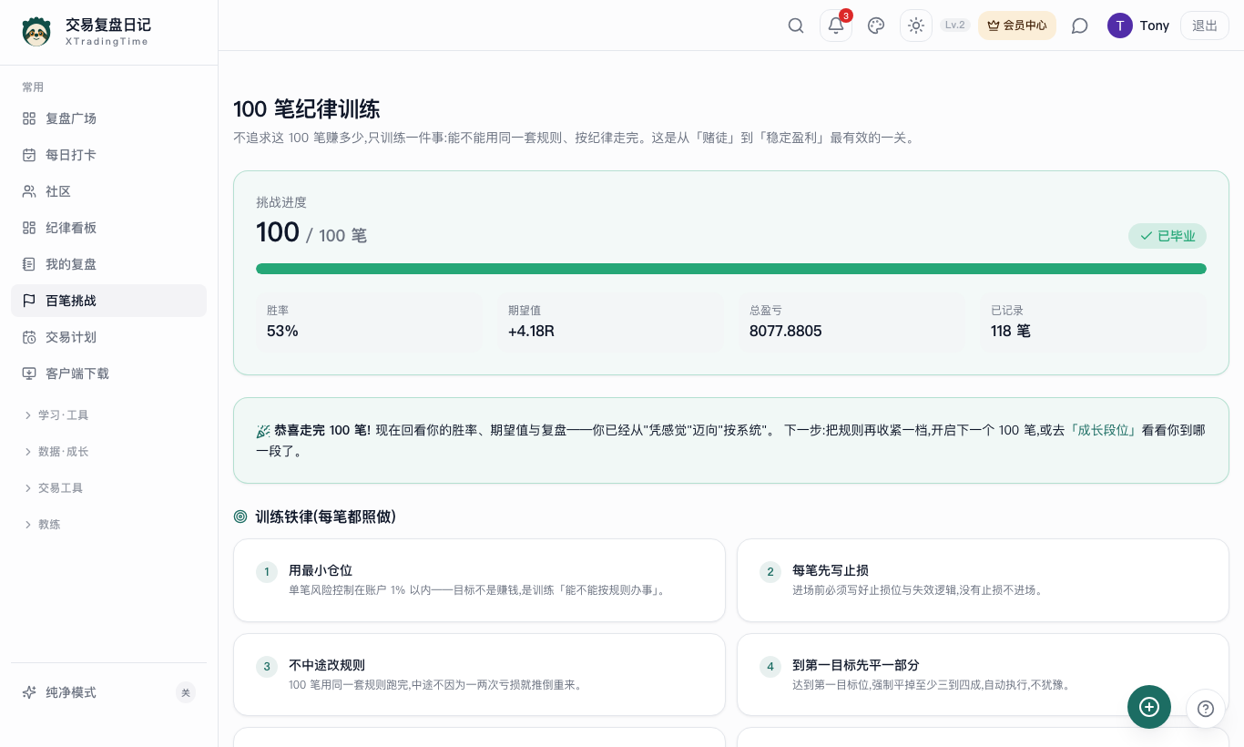Click the 100 / 100 笔 progress count
The height and width of the screenshot is (747, 1244).
311,233
